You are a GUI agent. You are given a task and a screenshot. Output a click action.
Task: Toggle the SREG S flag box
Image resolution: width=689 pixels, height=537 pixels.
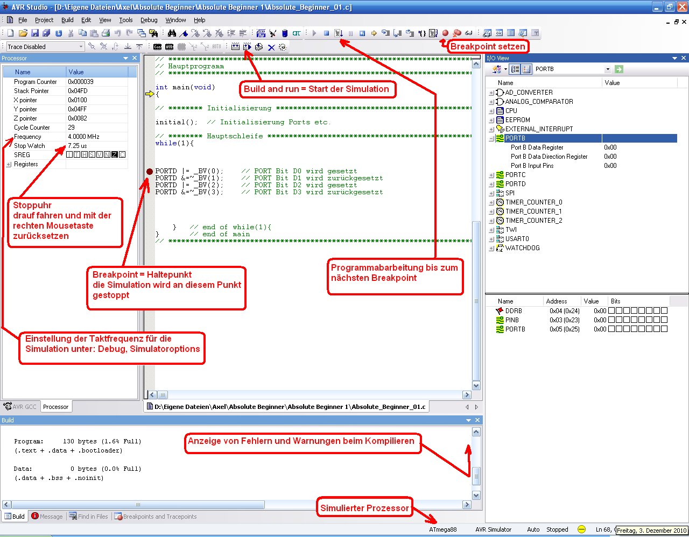[92, 155]
